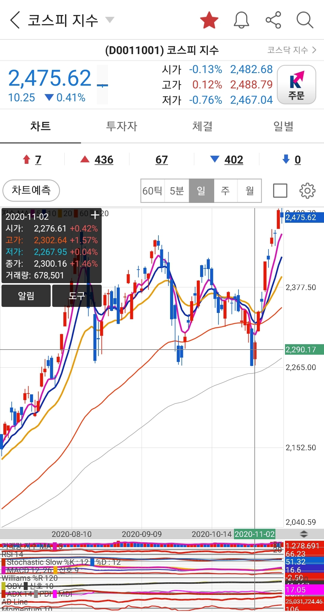The height and width of the screenshot is (612, 324).
Task: Tap the unchanged stocks count 67
Action: 162,159
